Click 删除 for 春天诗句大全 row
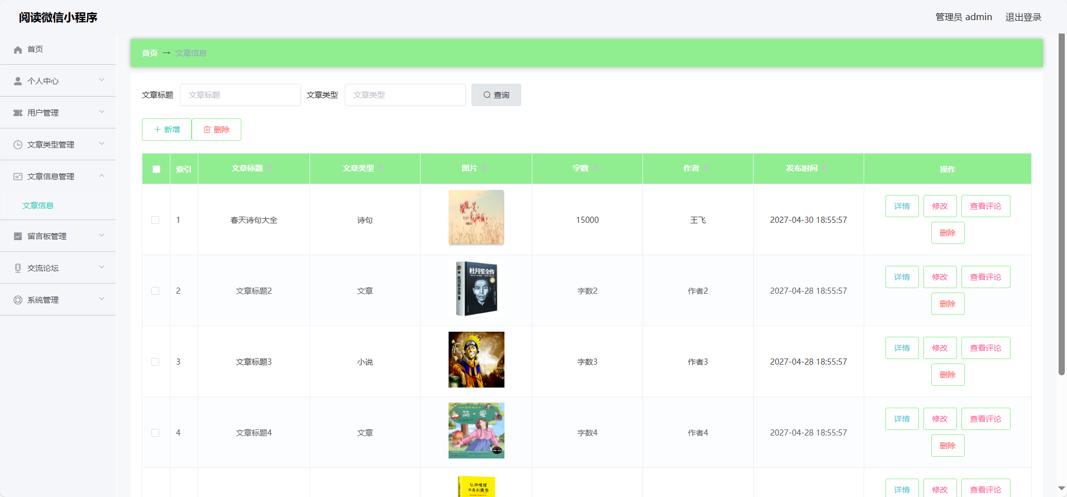The image size is (1067, 497). point(947,233)
